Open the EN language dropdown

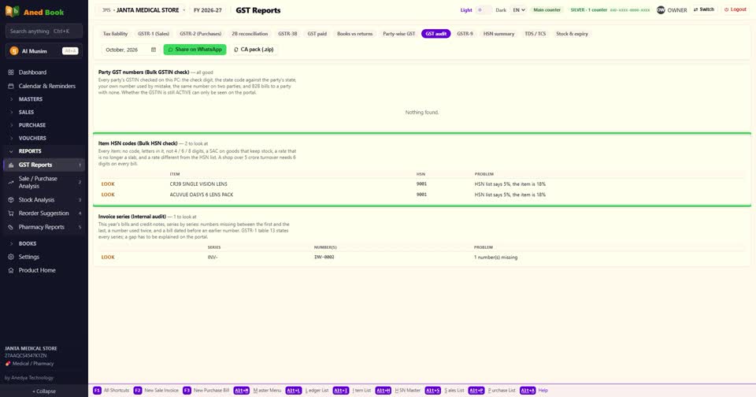pyautogui.click(x=518, y=10)
